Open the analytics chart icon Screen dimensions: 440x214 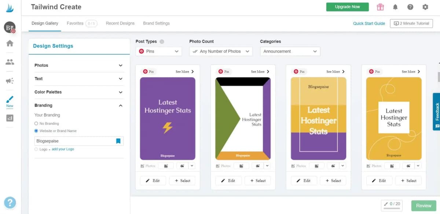(10, 118)
